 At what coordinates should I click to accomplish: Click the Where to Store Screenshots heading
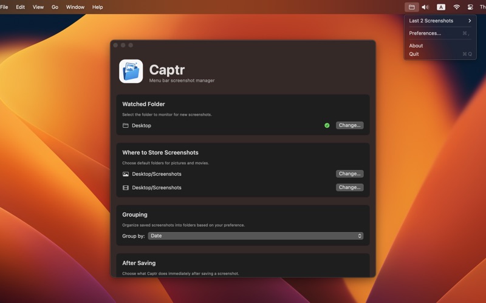[x=160, y=153]
